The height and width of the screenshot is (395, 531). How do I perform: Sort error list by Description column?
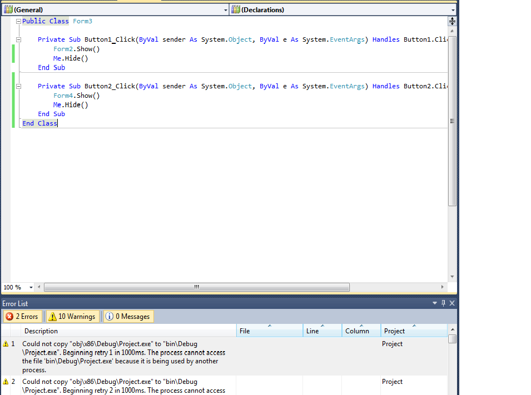pos(128,331)
